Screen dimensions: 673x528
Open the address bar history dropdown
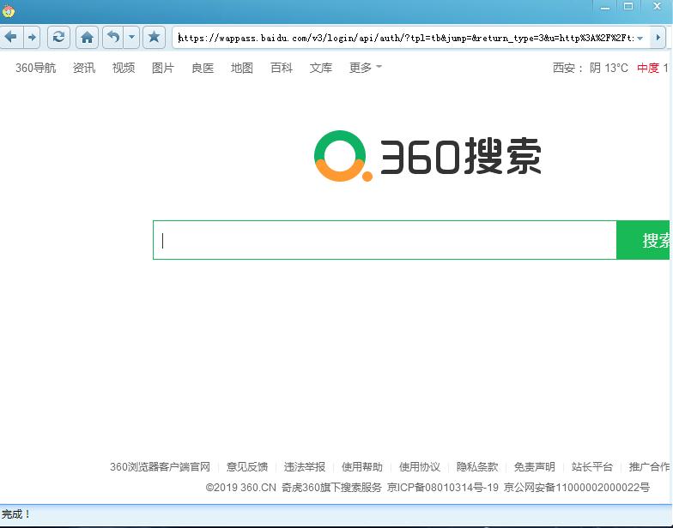click(640, 38)
